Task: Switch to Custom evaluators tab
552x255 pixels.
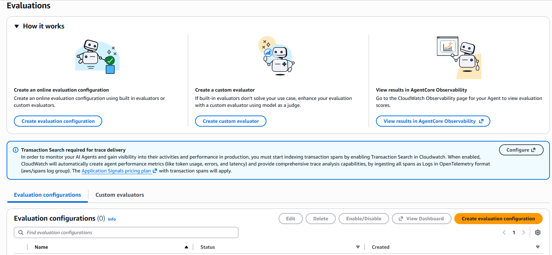Action: click(120, 195)
